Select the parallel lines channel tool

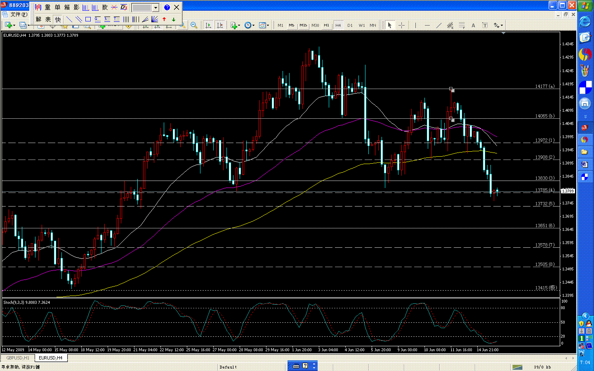(x=78, y=19)
